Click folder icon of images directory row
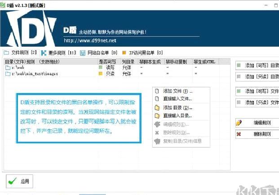The image size is (279, 195). point(8,74)
